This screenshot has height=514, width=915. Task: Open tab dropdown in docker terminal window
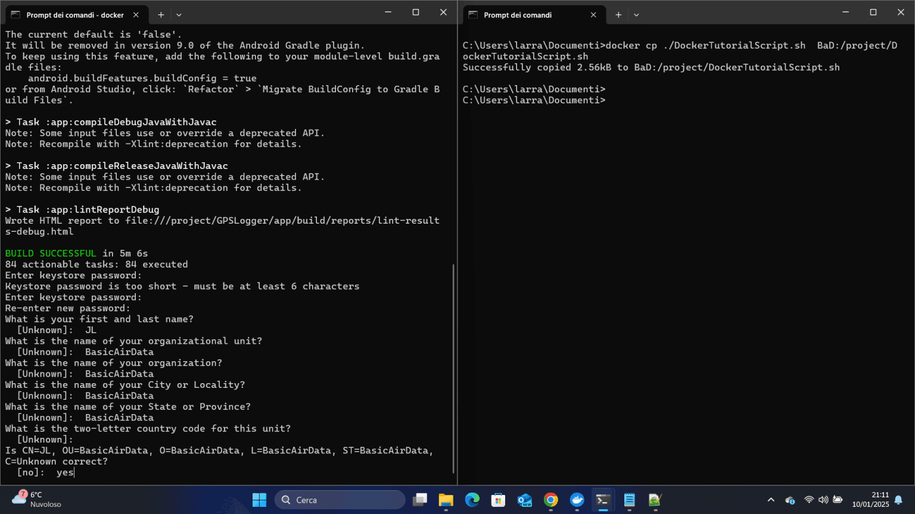179,15
